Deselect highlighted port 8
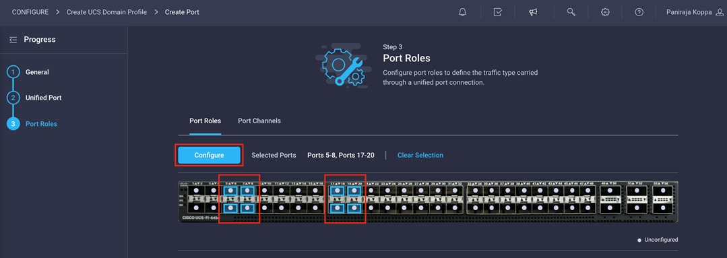Screen dimensions: 727x258 click(247, 207)
